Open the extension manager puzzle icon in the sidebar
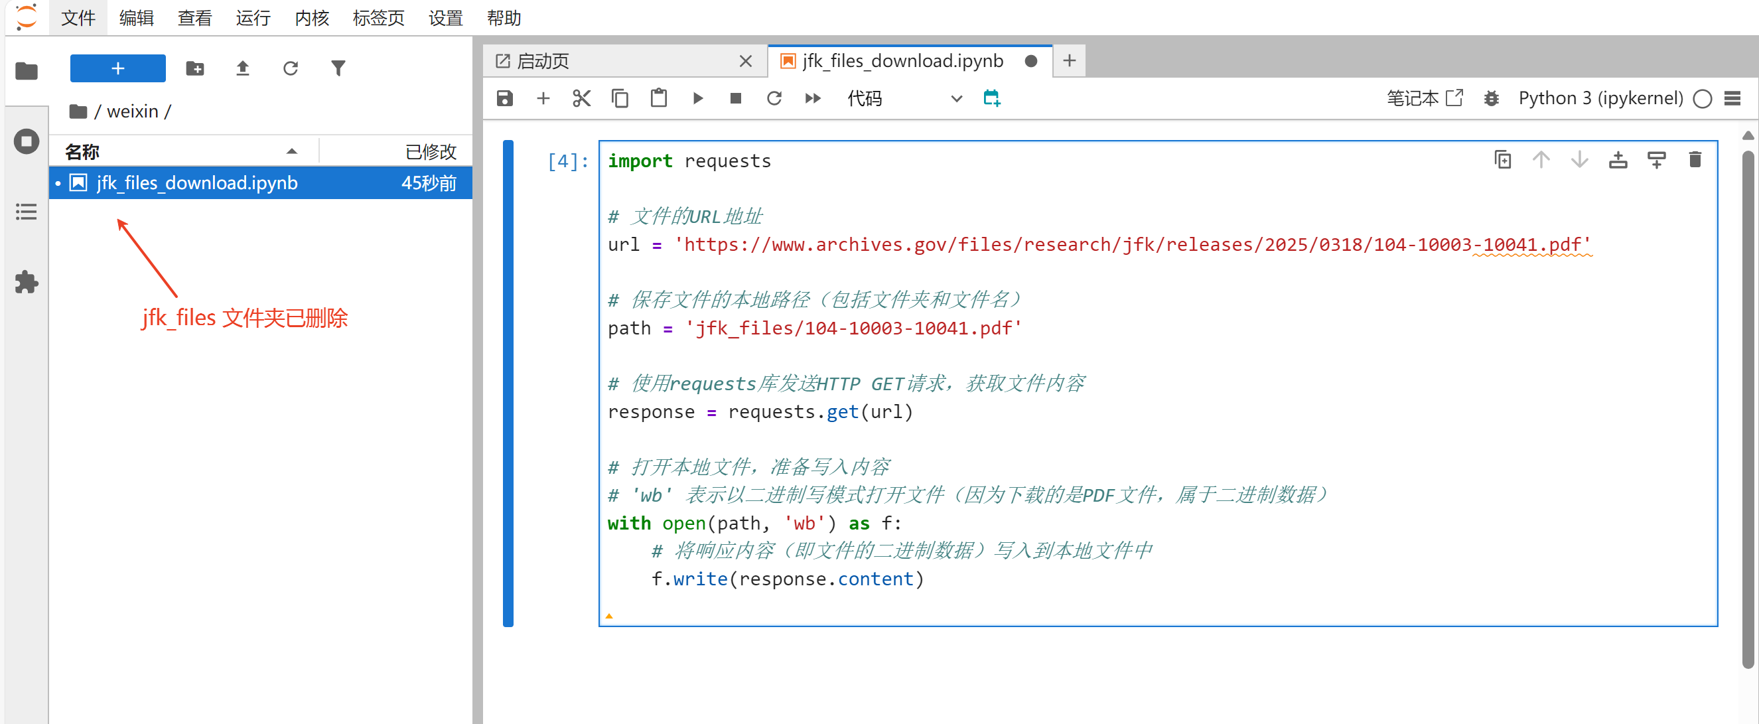 [x=26, y=282]
